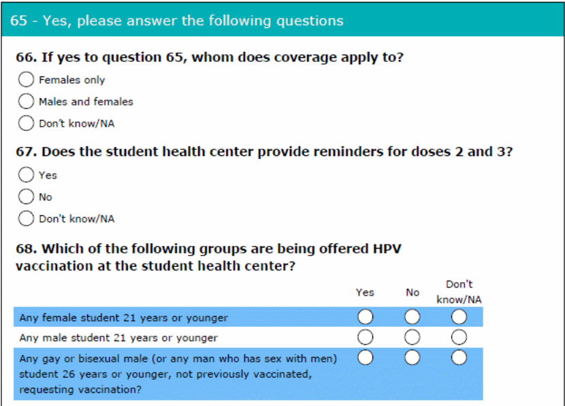Click the section 65 teal header bar
565x406 pixels.
282,20
